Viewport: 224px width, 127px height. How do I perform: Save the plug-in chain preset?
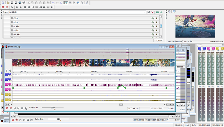pos(148,12)
